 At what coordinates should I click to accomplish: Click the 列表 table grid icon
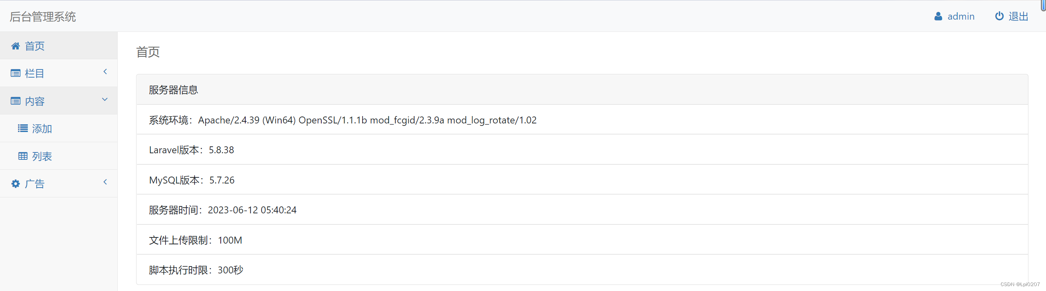23,156
